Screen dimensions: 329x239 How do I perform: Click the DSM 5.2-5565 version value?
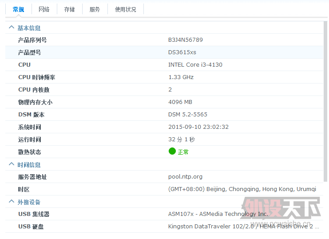[x=188, y=115]
